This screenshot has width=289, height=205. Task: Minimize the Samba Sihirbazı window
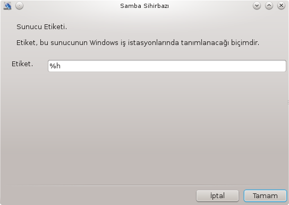click(x=257, y=6)
